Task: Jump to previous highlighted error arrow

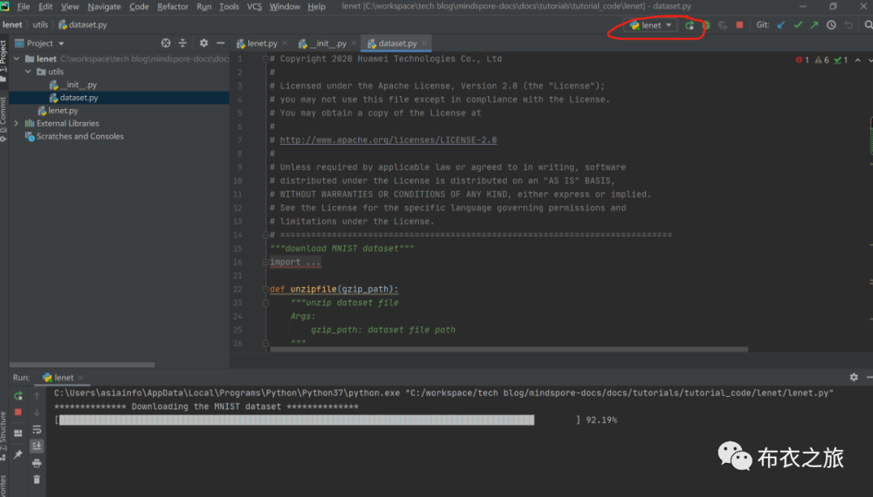Action: tap(858, 60)
